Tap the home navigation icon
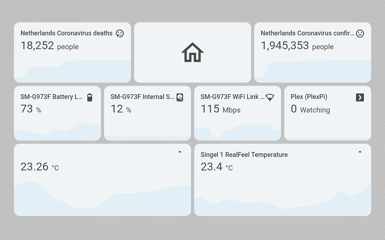This screenshot has width=385, height=240. click(x=192, y=52)
